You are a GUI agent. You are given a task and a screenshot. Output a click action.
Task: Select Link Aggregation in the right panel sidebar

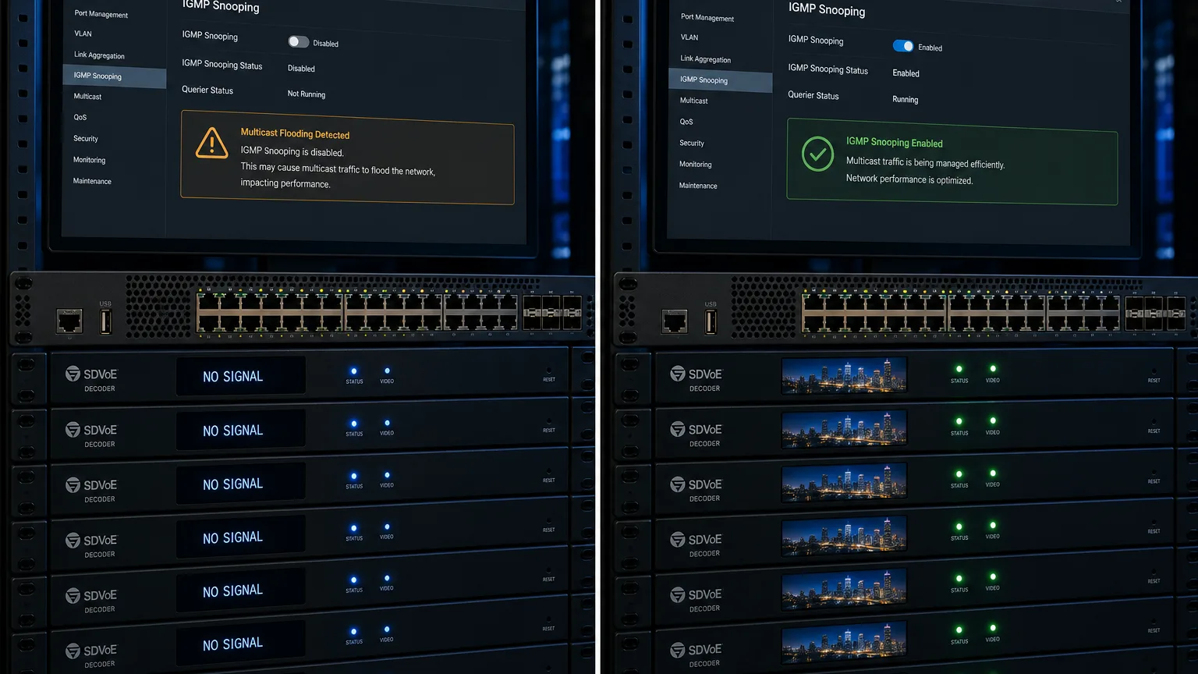coord(705,59)
